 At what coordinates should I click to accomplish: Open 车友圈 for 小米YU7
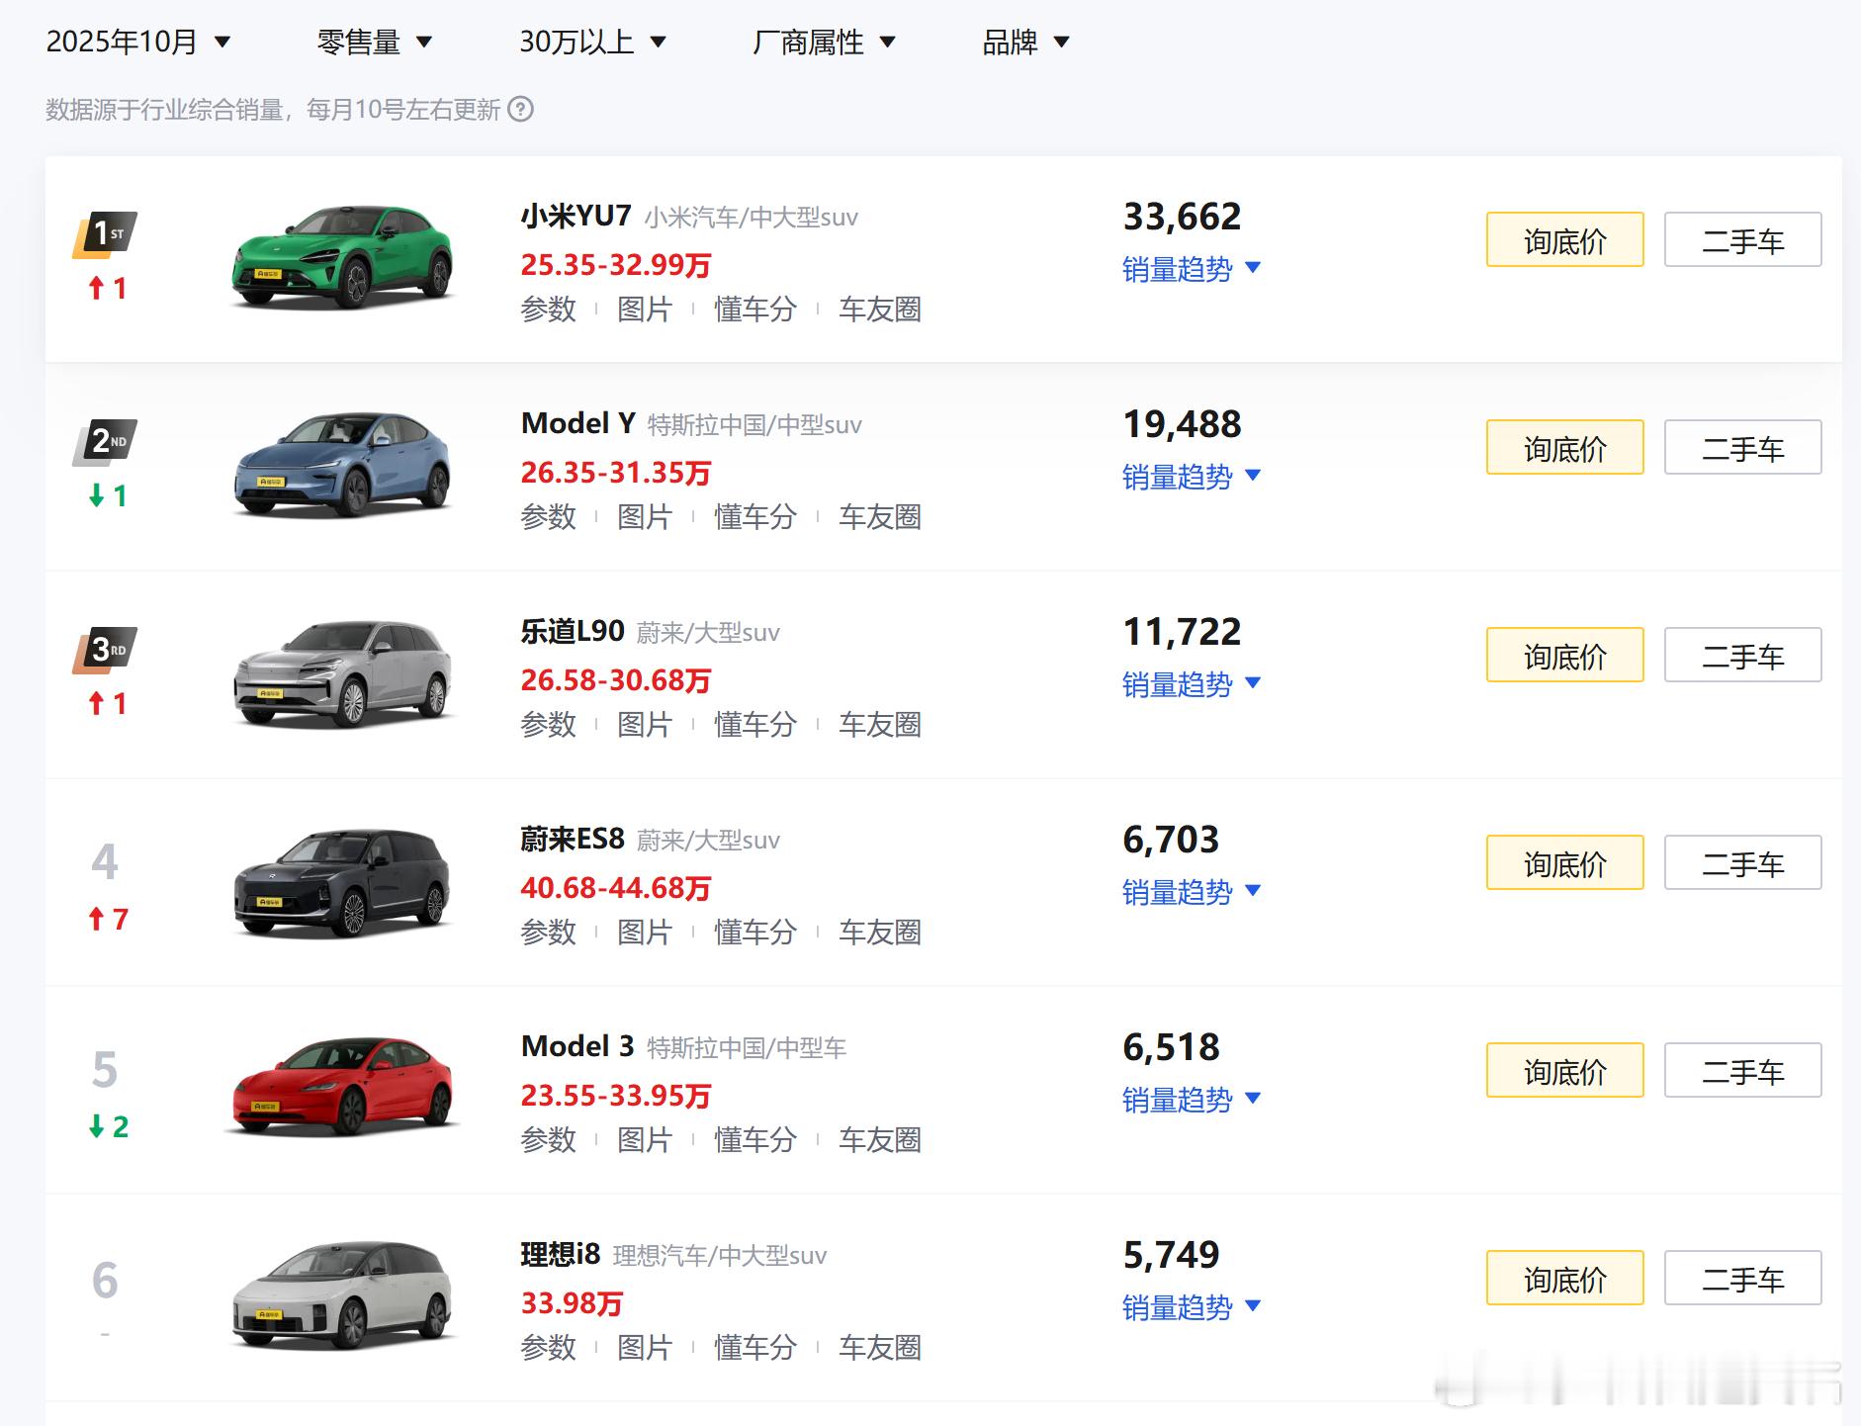click(880, 310)
